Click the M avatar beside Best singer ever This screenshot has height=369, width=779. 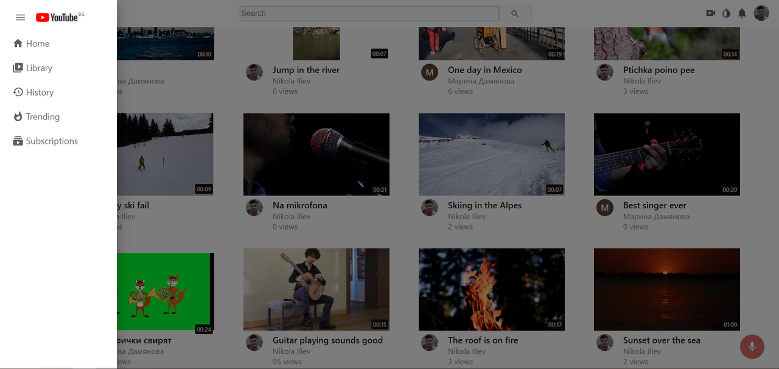[605, 208]
